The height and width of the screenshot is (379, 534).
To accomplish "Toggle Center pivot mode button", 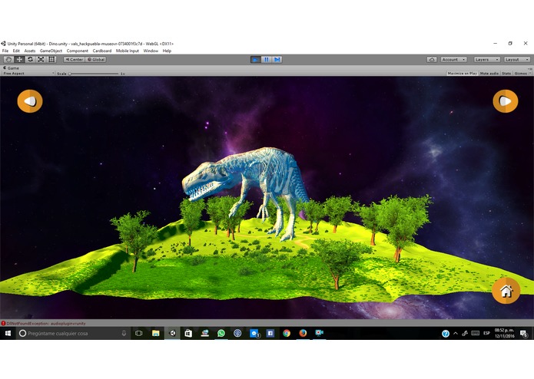I will [x=74, y=60].
